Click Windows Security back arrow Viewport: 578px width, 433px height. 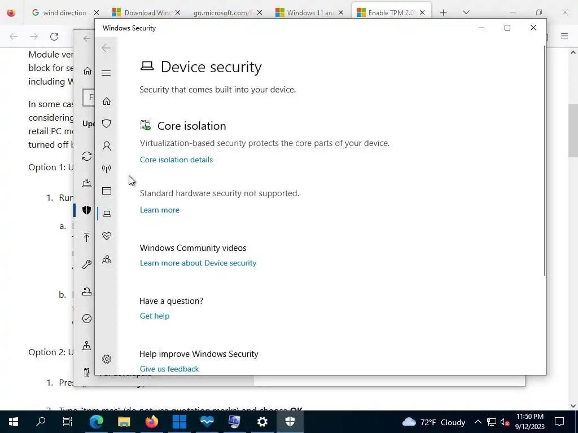click(x=106, y=48)
